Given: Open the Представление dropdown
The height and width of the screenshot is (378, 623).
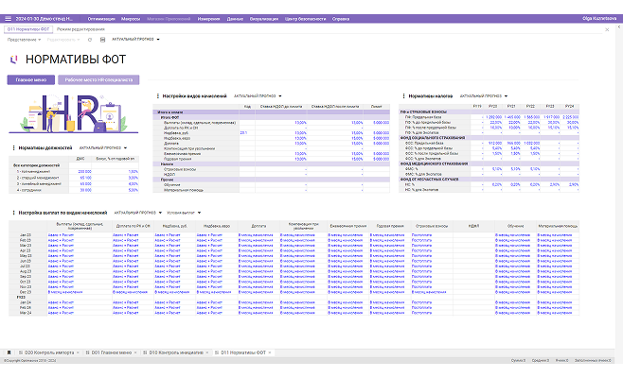Looking at the screenshot, I should [24, 40].
